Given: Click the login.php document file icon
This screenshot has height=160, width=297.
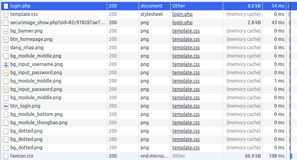Looking at the screenshot, I should coord(6,6).
